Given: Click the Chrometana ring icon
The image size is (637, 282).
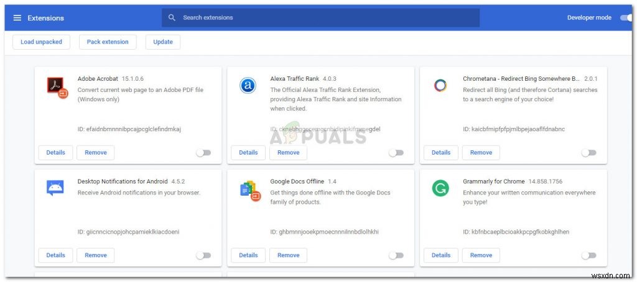Looking at the screenshot, I should tap(440, 85).
